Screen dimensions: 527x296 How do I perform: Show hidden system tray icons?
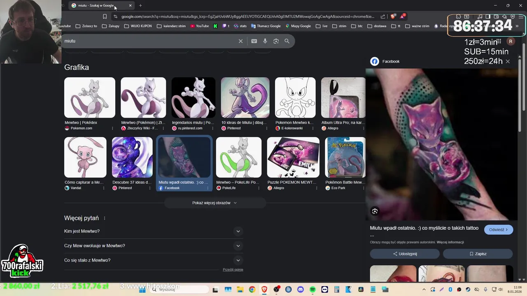click(424, 289)
